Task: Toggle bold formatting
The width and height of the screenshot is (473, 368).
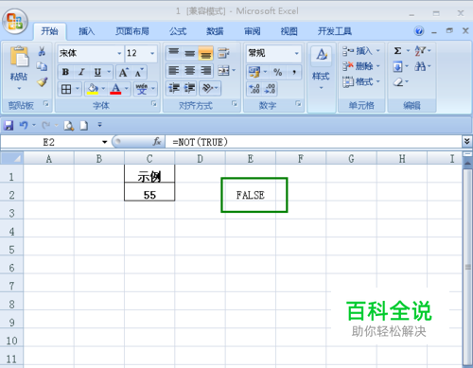Action: coord(65,72)
